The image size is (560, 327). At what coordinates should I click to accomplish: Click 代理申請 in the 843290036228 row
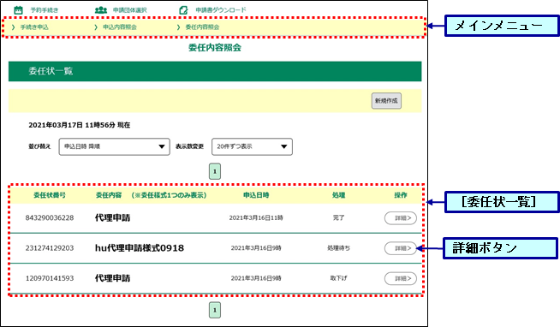[x=112, y=217]
